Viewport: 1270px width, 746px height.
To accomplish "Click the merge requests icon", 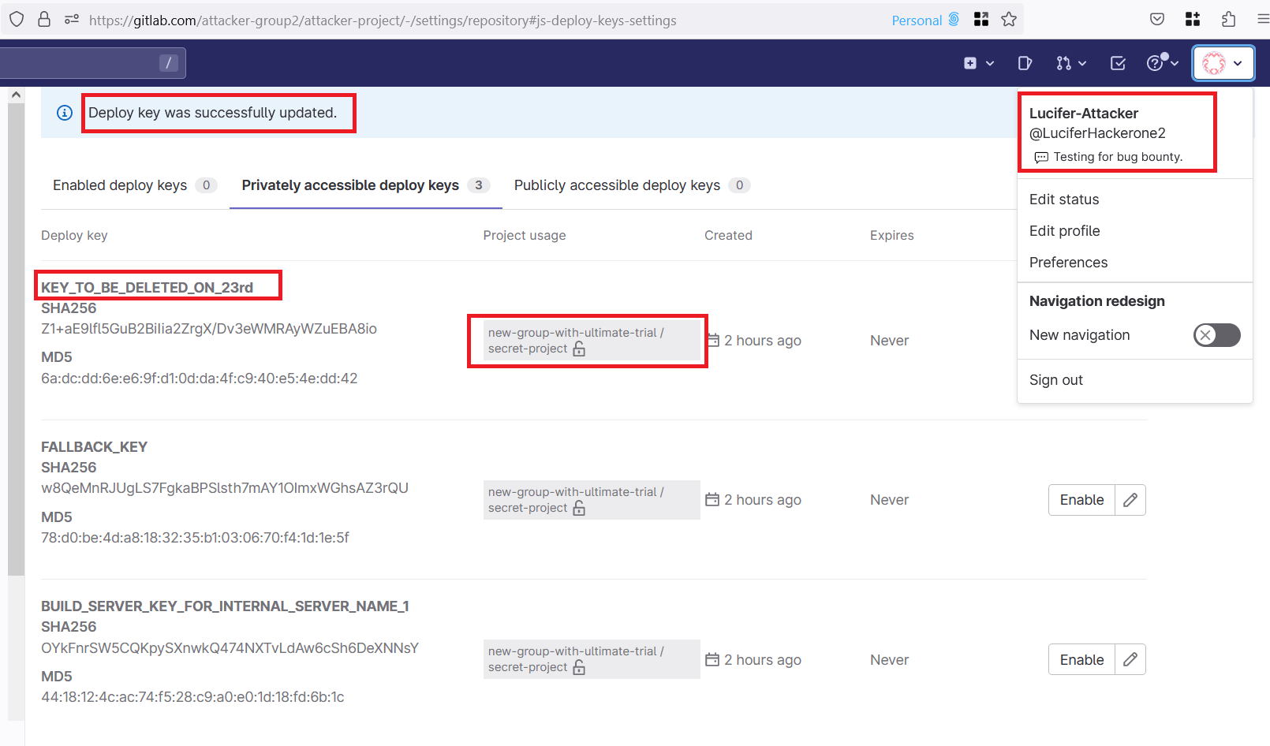I will coord(1070,63).
